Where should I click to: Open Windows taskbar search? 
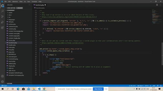click(x=8, y=89)
